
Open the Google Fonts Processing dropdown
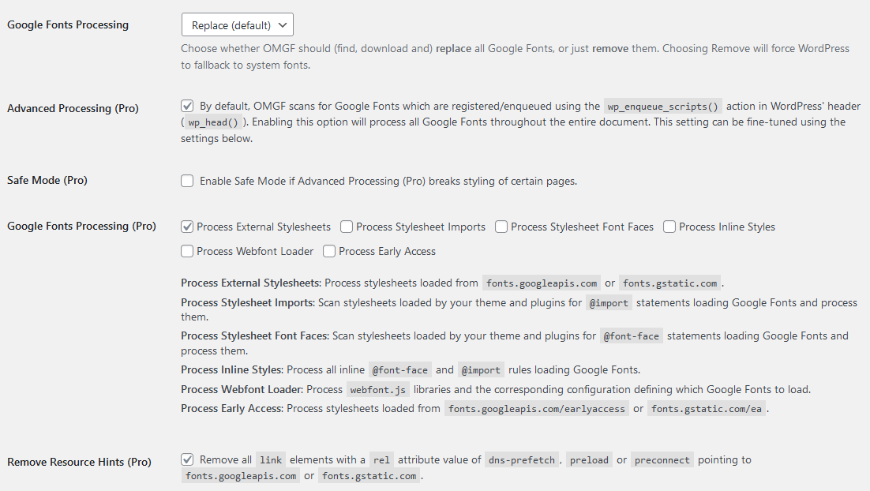[x=237, y=25]
